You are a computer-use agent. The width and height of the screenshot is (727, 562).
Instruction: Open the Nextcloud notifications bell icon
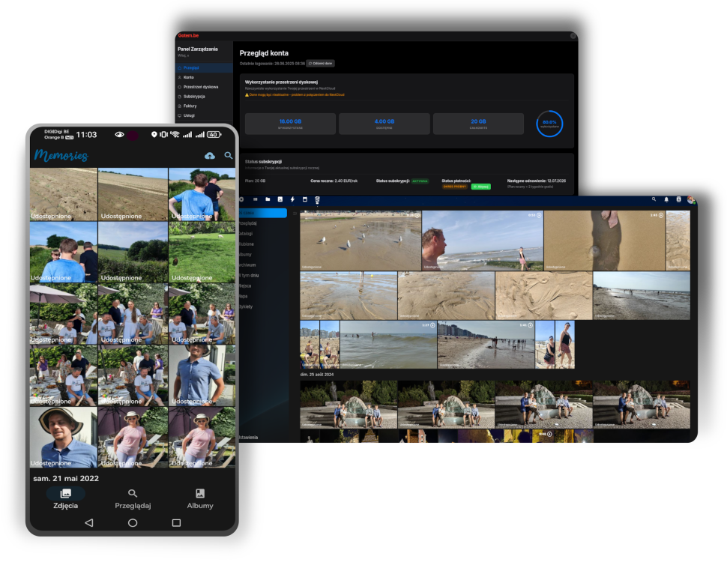666,200
